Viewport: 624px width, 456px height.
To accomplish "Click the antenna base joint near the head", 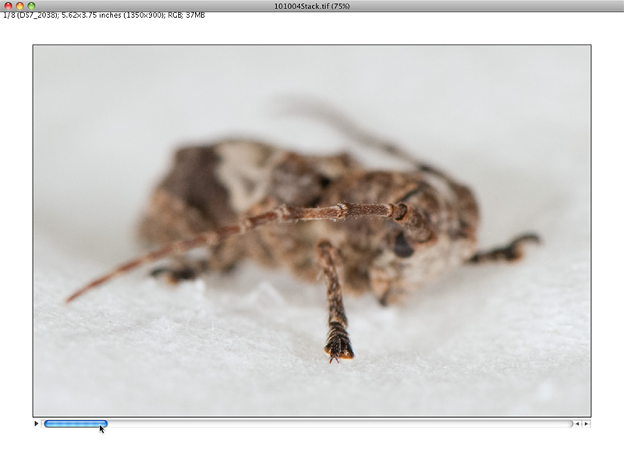I will point(400,210).
